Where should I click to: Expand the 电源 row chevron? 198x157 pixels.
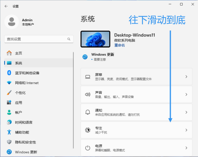(x=186, y=148)
